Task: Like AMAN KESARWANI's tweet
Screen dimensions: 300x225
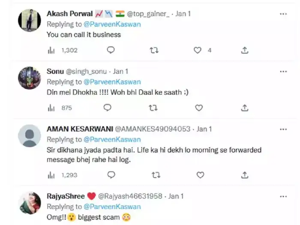Action: pos(200,175)
